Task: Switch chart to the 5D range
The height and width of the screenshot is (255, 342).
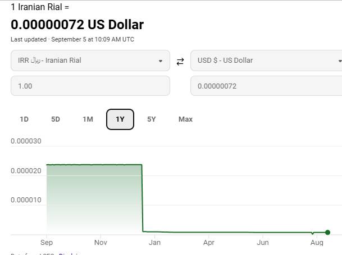Action: pyautogui.click(x=56, y=119)
